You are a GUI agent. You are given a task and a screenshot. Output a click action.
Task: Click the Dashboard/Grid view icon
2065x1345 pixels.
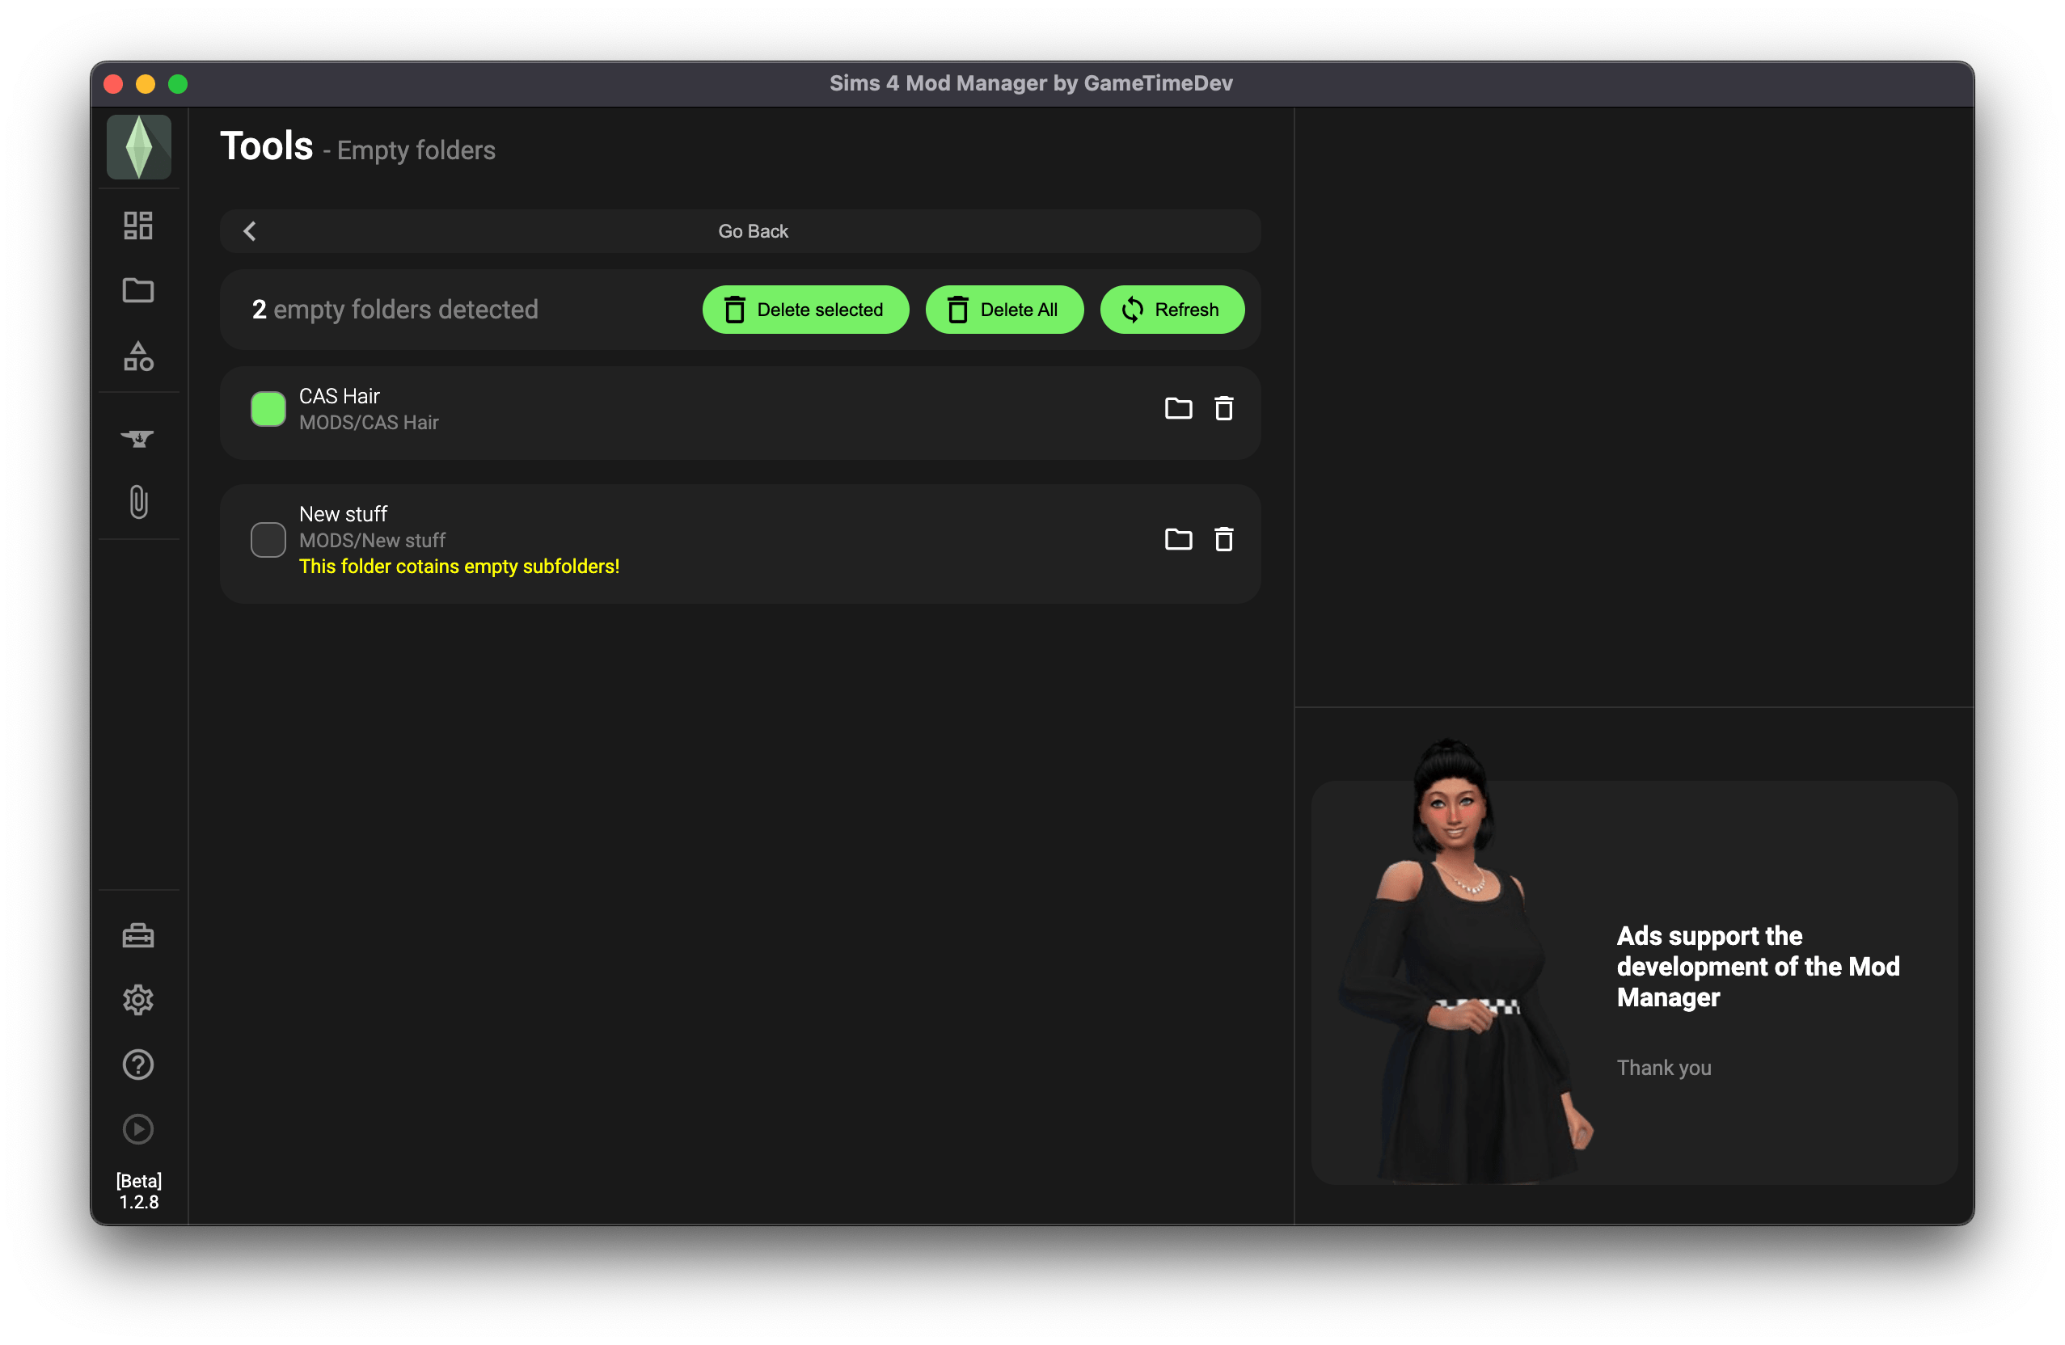[138, 227]
